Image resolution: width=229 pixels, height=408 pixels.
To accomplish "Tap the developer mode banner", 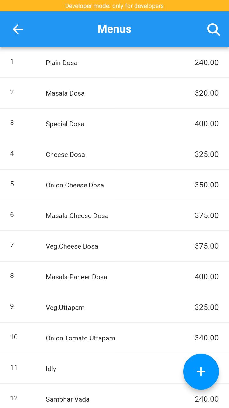I will click(114, 6).
